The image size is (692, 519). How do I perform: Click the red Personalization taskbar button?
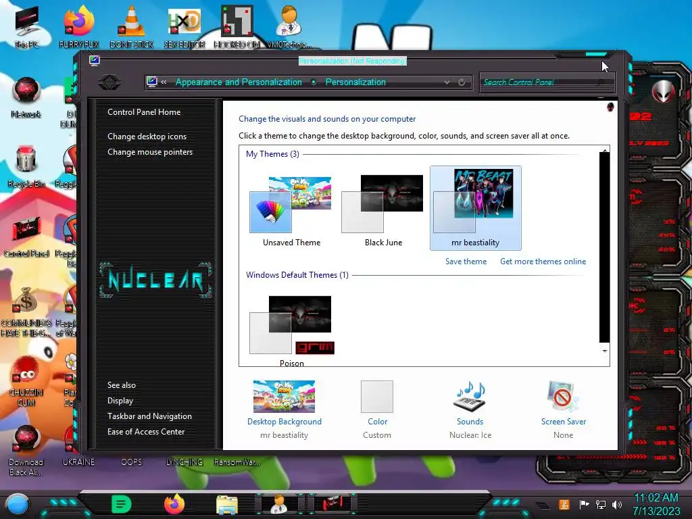(x=332, y=504)
